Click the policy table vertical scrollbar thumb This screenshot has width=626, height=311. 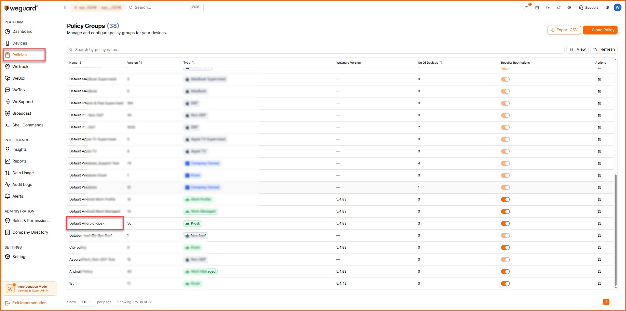pos(615,230)
